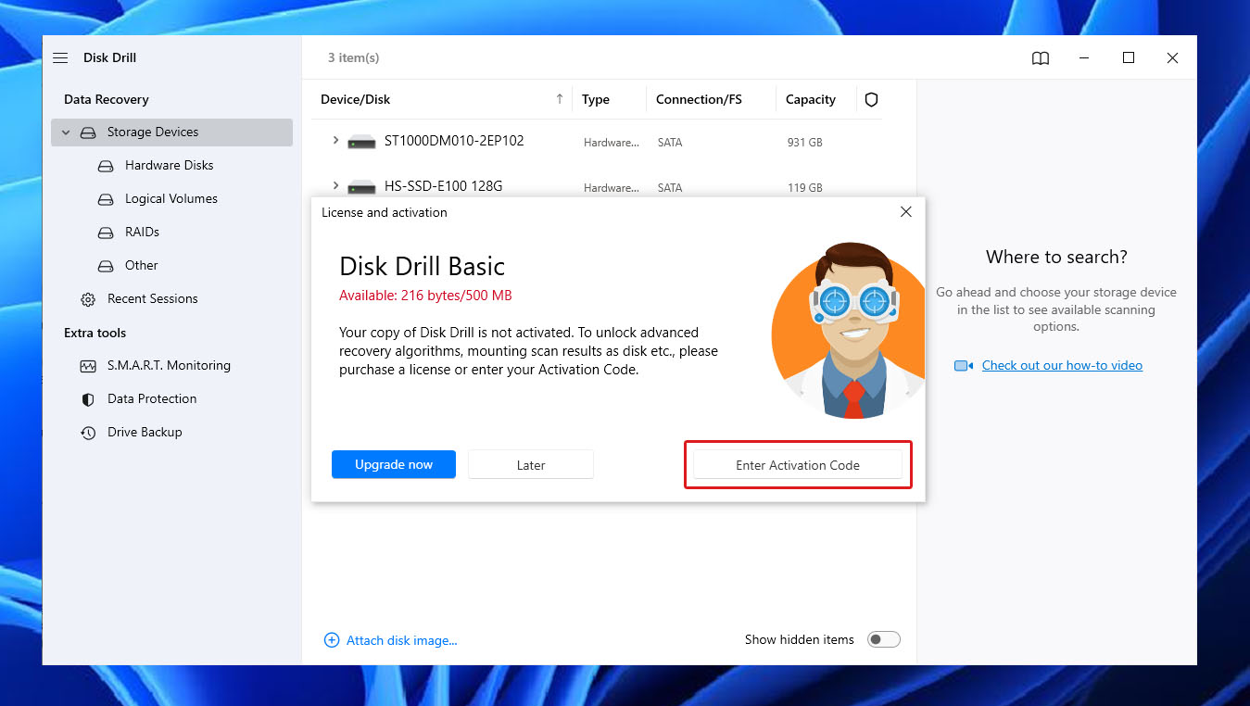The image size is (1250, 706).
Task: Sort by Capacity column header
Action: pos(811,99)
